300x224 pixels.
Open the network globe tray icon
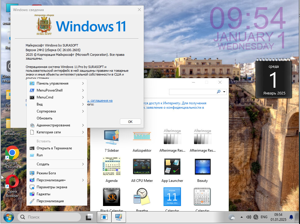tap(255, 217)
